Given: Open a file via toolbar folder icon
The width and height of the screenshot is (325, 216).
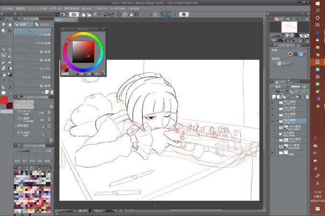Looking at the screenshot, I should [89, 14].
